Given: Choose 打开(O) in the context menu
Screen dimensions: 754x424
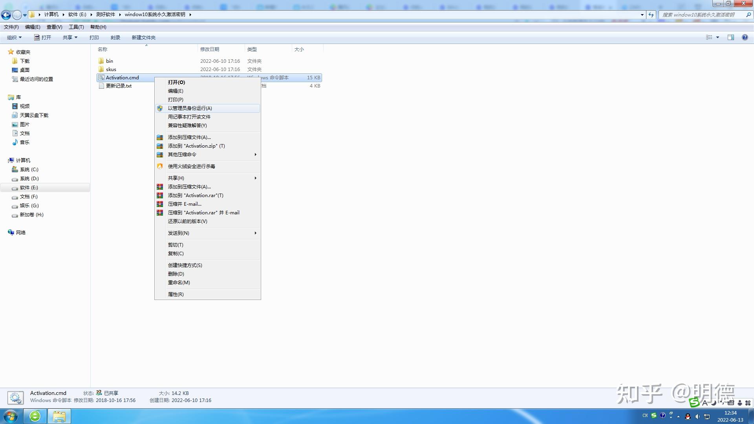Looking at the screenshot, I should coord(207,82).
